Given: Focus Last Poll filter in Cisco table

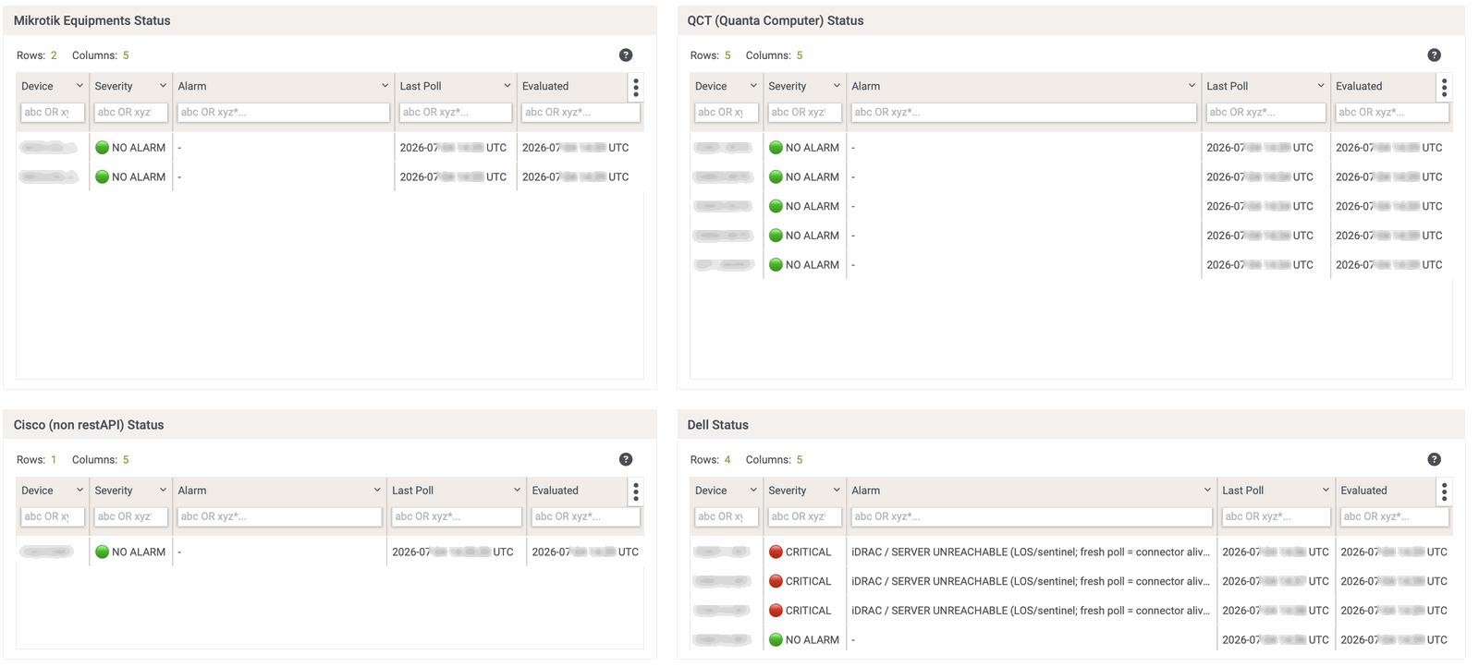Looking at the screenshot, I should tap(457, 517).
